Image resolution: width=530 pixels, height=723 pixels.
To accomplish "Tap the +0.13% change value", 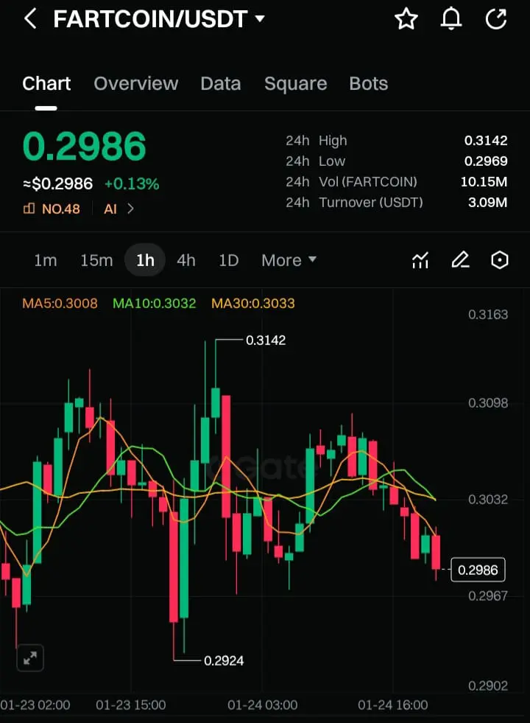I will point(132,184).
